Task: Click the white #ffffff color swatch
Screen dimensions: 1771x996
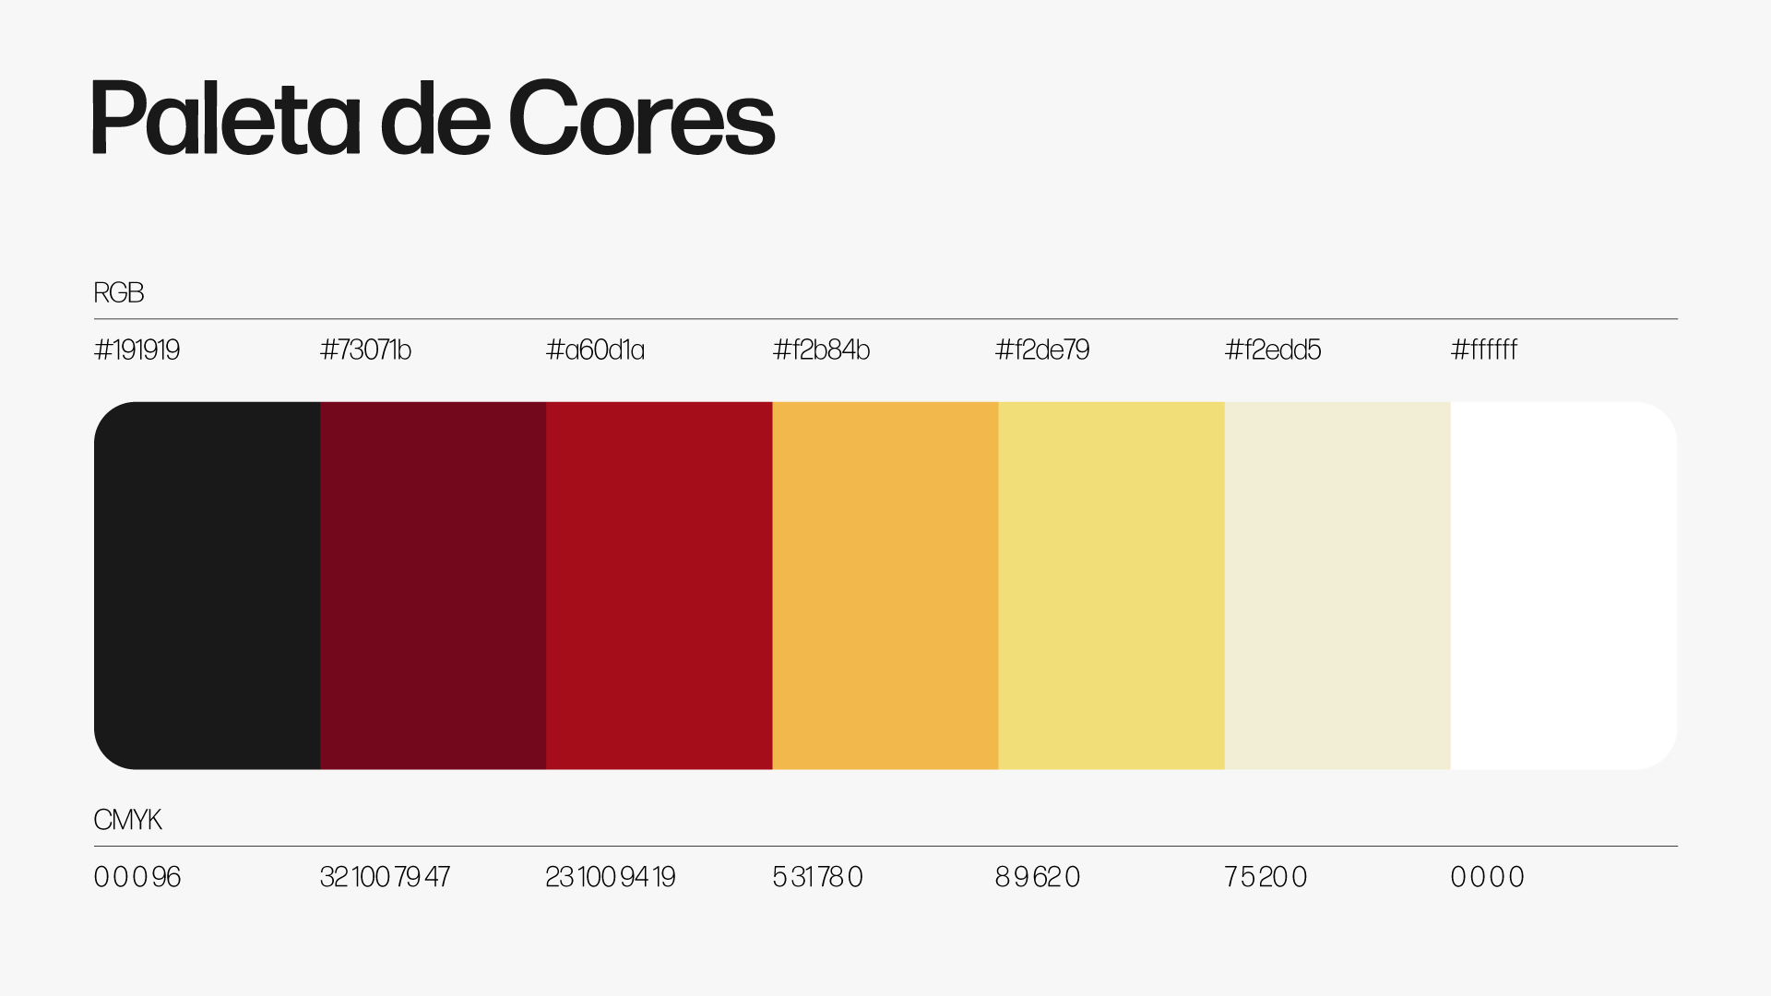Action: point(1563,585)
